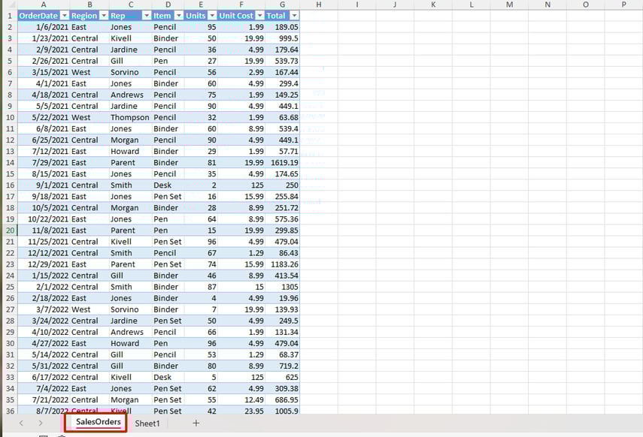Select the Sorvino cell in row 6
This screenshot has height=437, width=643.
(130, 72)
